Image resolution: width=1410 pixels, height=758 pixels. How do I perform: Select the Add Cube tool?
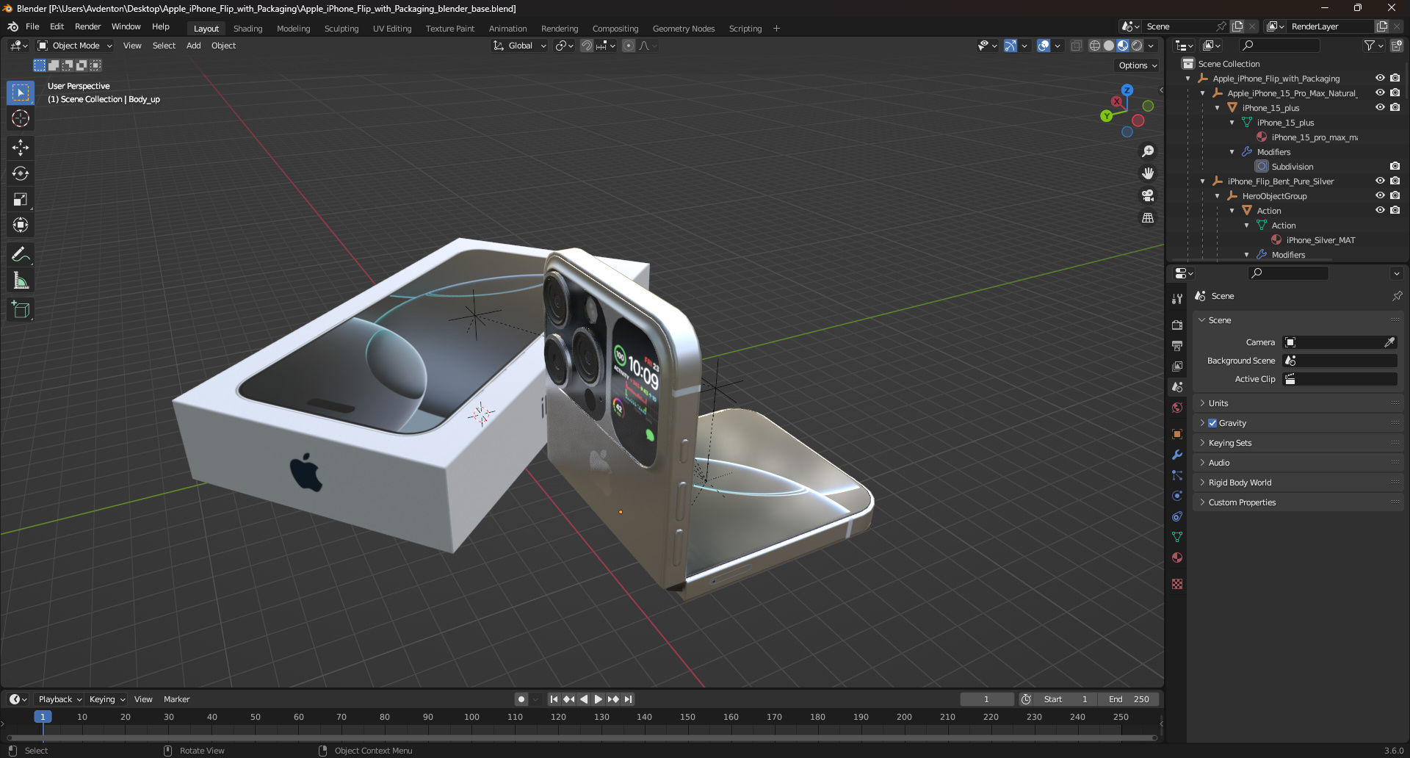click(21, 310)
